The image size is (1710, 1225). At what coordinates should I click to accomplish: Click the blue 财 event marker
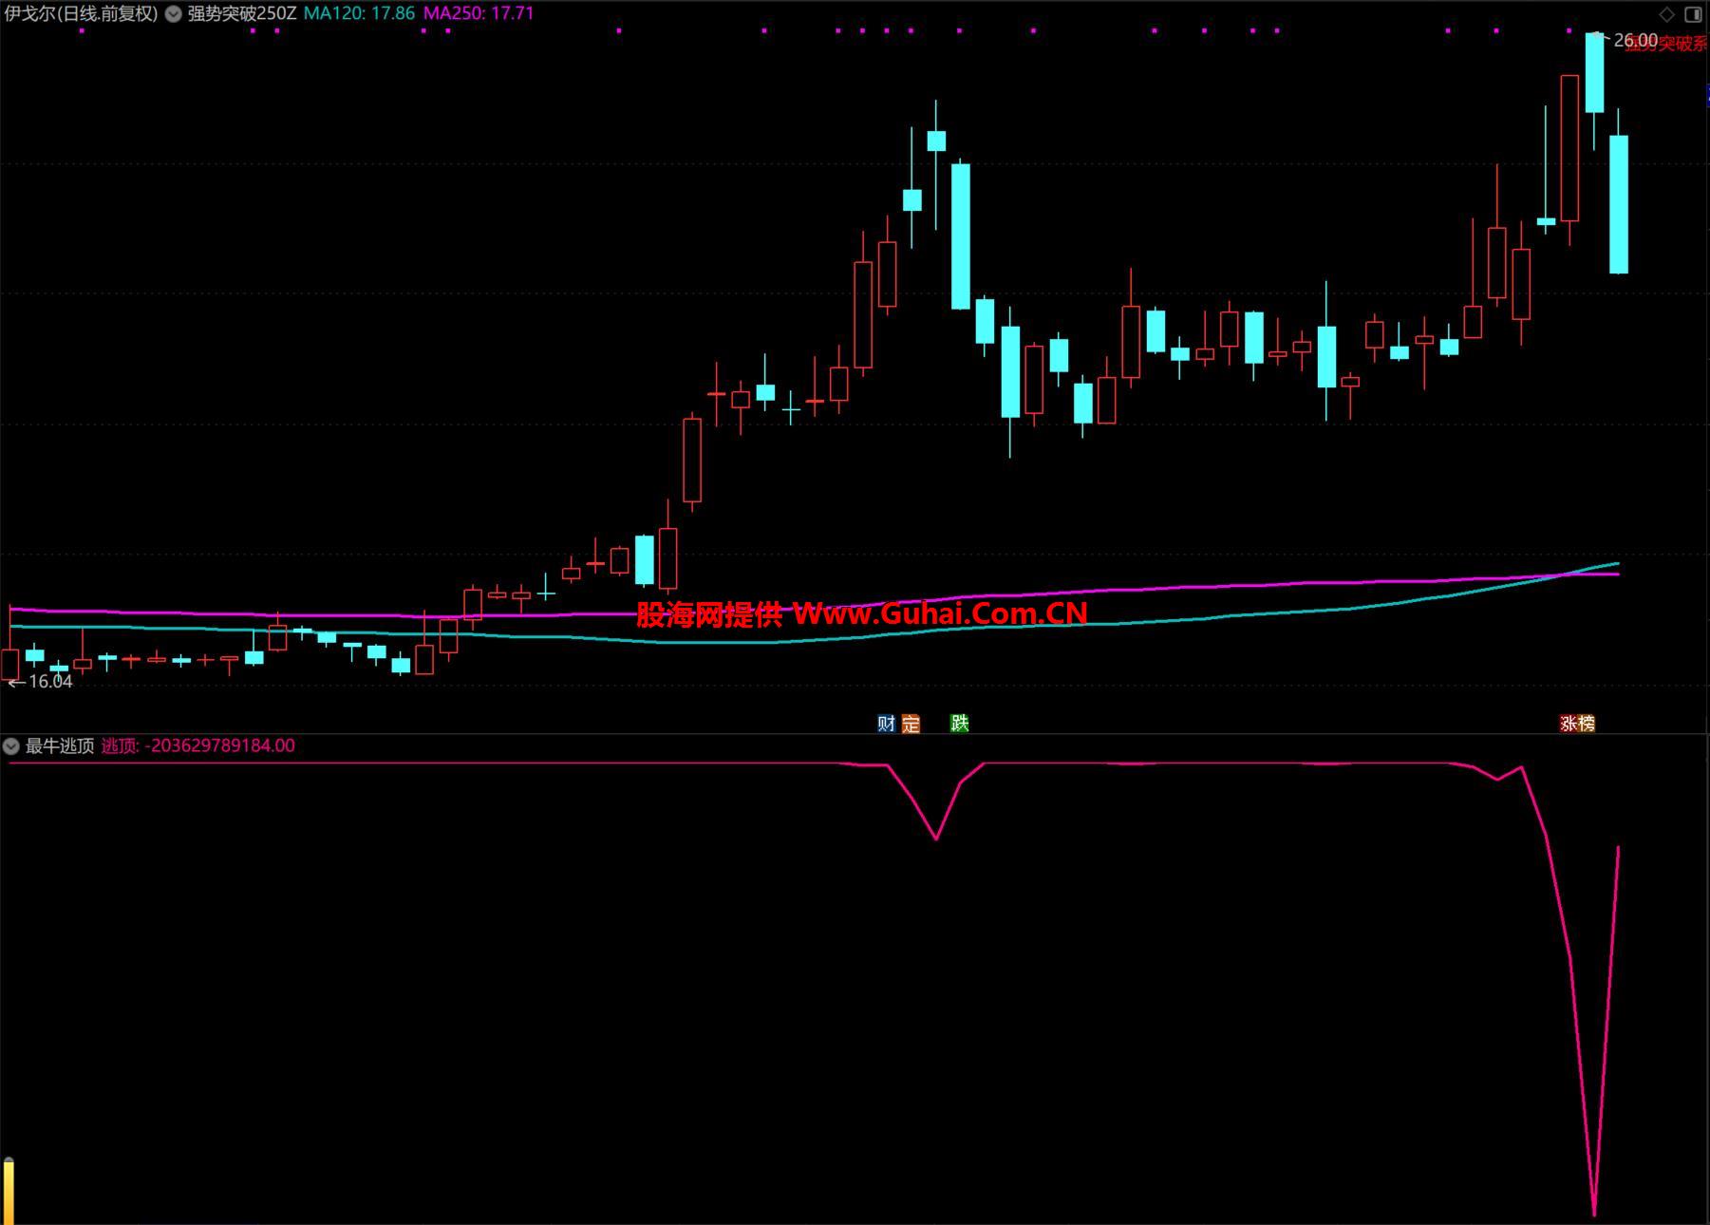click(x=886, y=724)
